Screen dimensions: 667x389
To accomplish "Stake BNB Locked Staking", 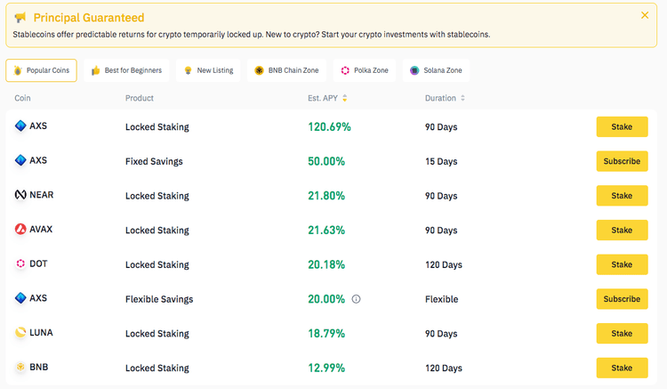I will (622, 369).
